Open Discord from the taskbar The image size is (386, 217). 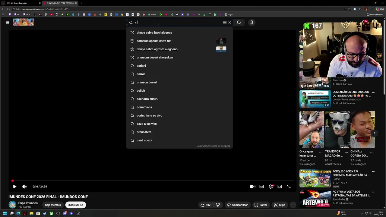pyautogui.click(x=65, y=213)
